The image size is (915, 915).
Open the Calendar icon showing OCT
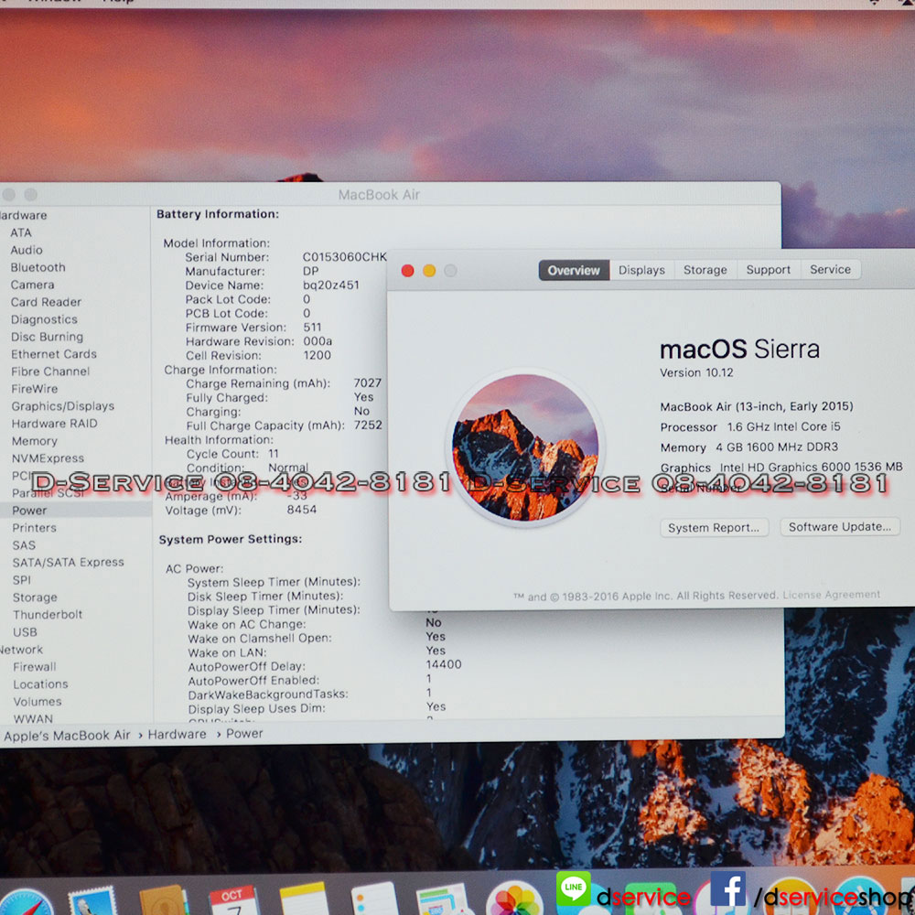pyautogui.click(x=234, y=899)
